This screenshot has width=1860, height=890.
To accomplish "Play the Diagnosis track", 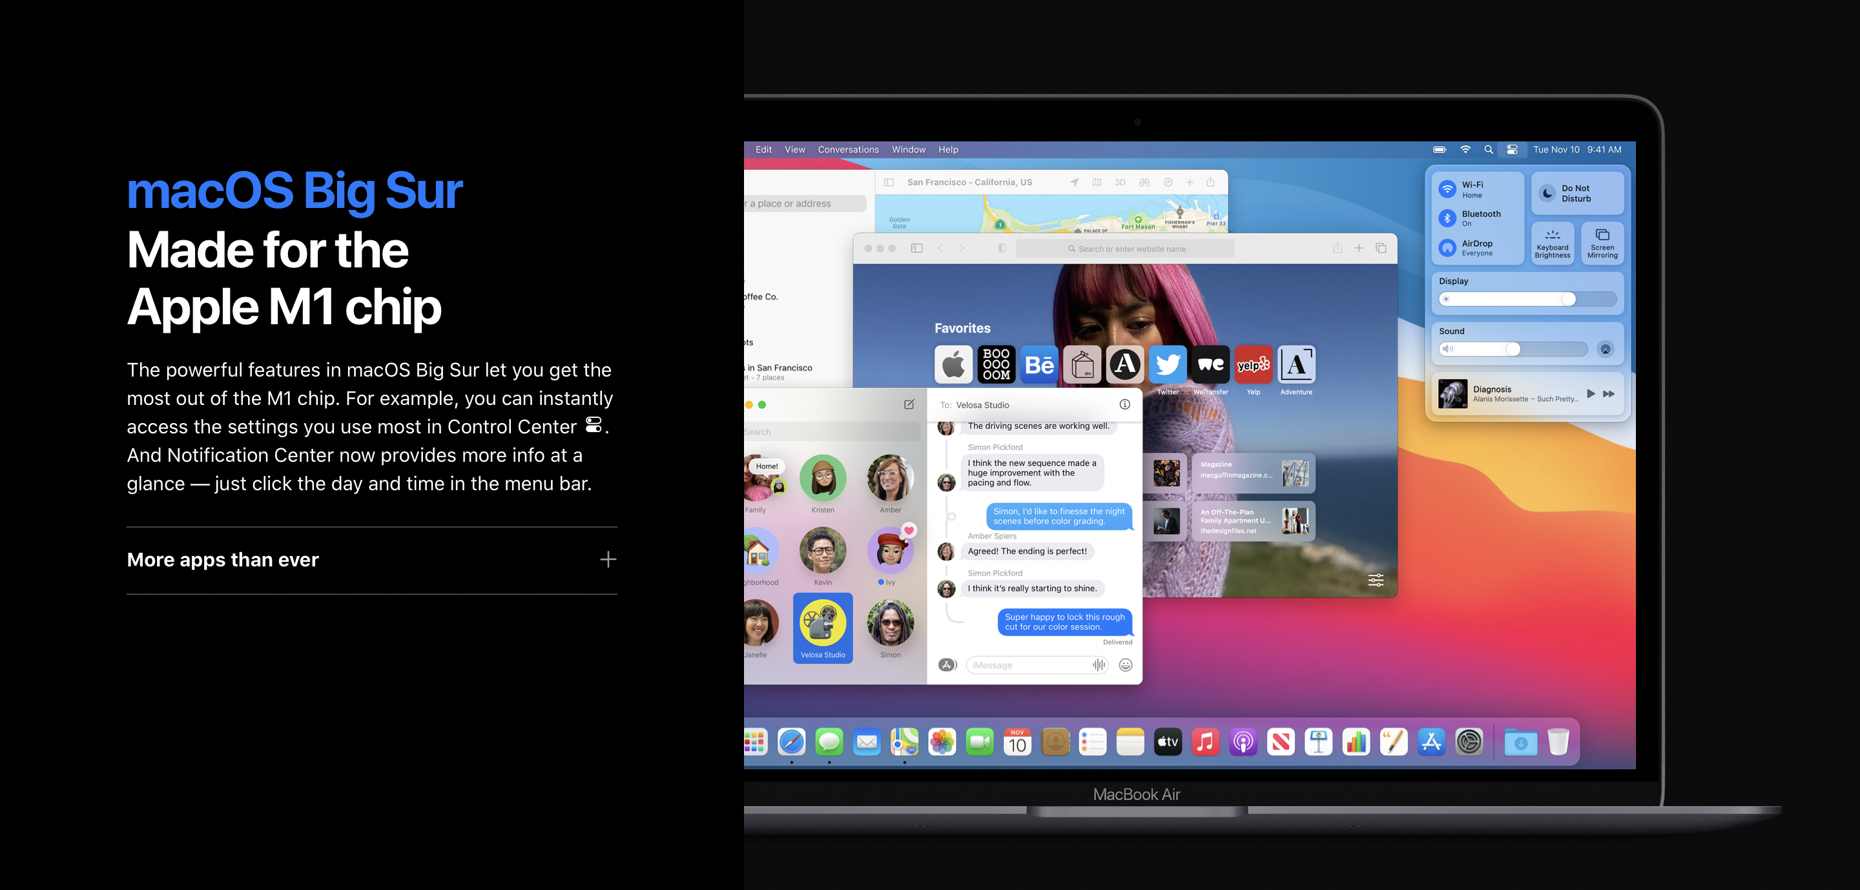I will point(1591,393).
